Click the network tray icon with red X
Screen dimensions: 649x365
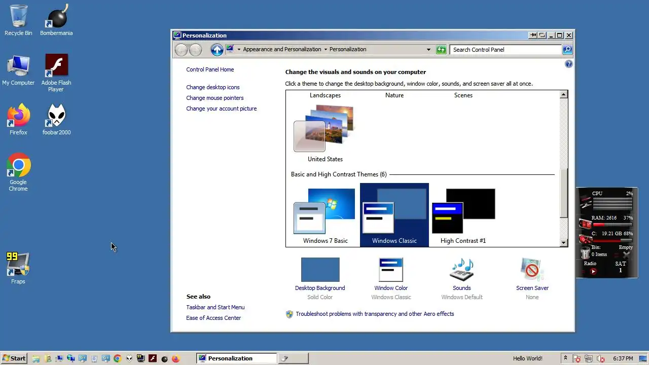pyautogui.click(x=589, y=358)
